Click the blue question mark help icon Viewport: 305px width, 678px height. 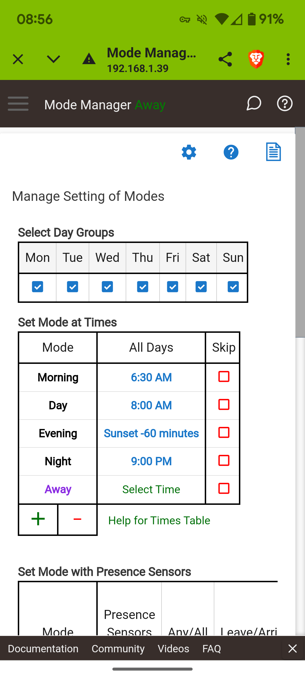click(x=231, y=152)
